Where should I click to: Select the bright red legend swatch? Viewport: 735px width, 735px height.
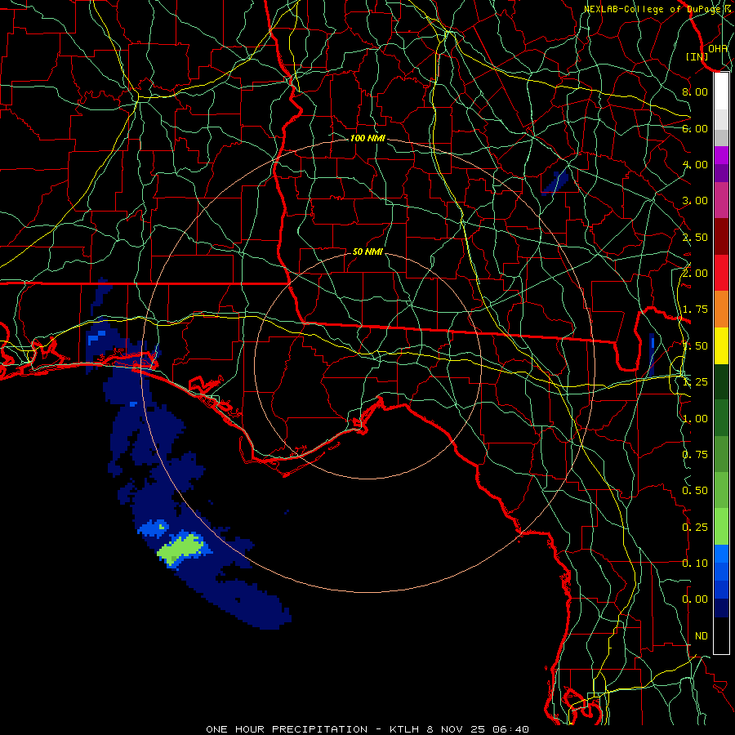tap(721, 273)
